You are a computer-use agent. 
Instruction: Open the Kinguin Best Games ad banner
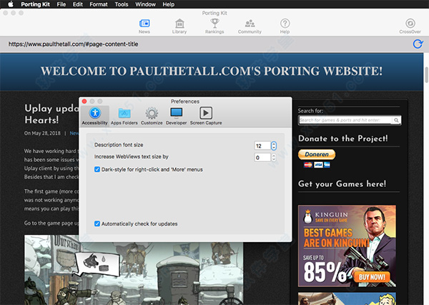point(347,246)
